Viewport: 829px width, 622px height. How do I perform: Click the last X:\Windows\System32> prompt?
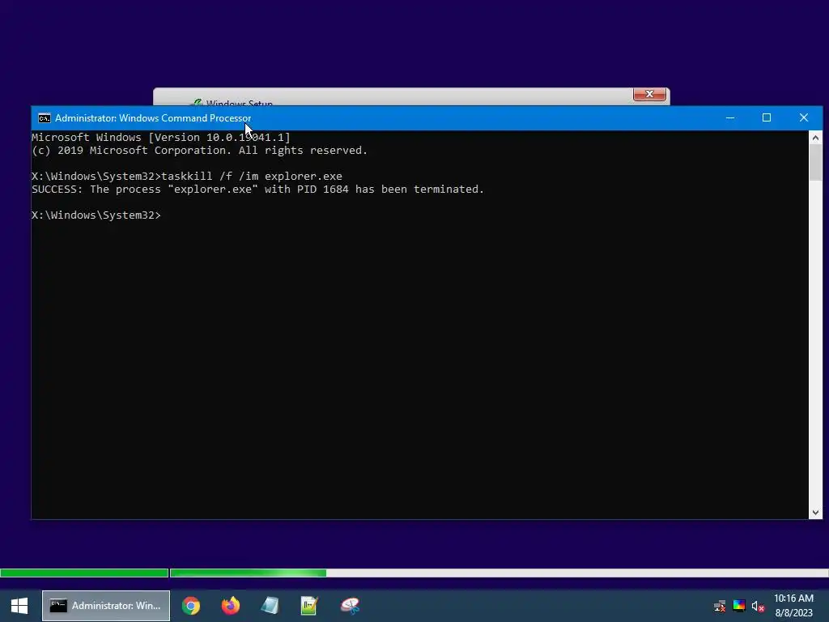coord(96,215)
